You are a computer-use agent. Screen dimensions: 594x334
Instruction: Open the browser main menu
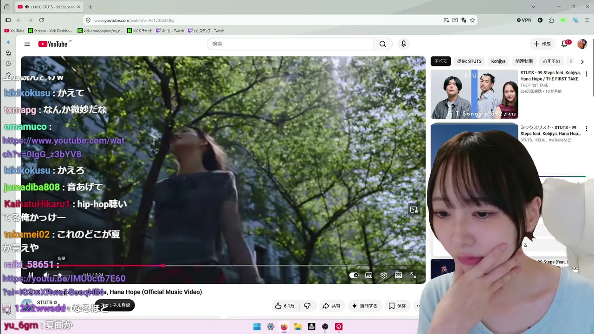(x=586, y=20)
